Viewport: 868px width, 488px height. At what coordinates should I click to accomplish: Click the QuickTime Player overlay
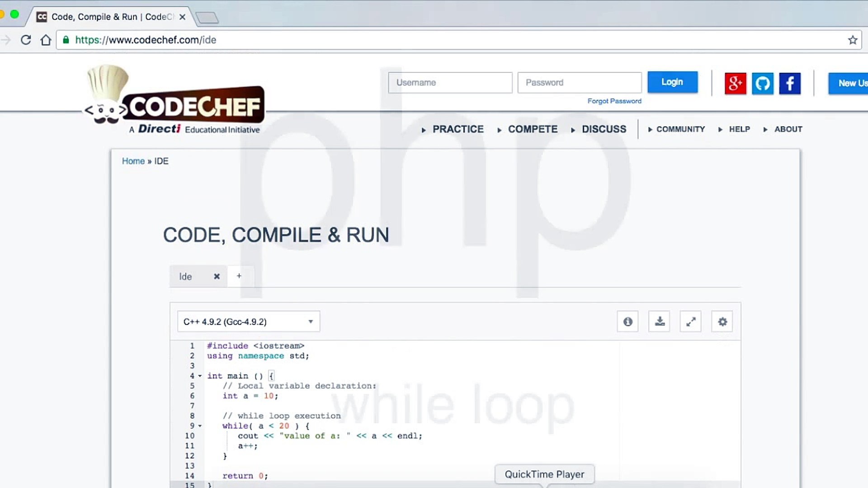click(544, 474)
